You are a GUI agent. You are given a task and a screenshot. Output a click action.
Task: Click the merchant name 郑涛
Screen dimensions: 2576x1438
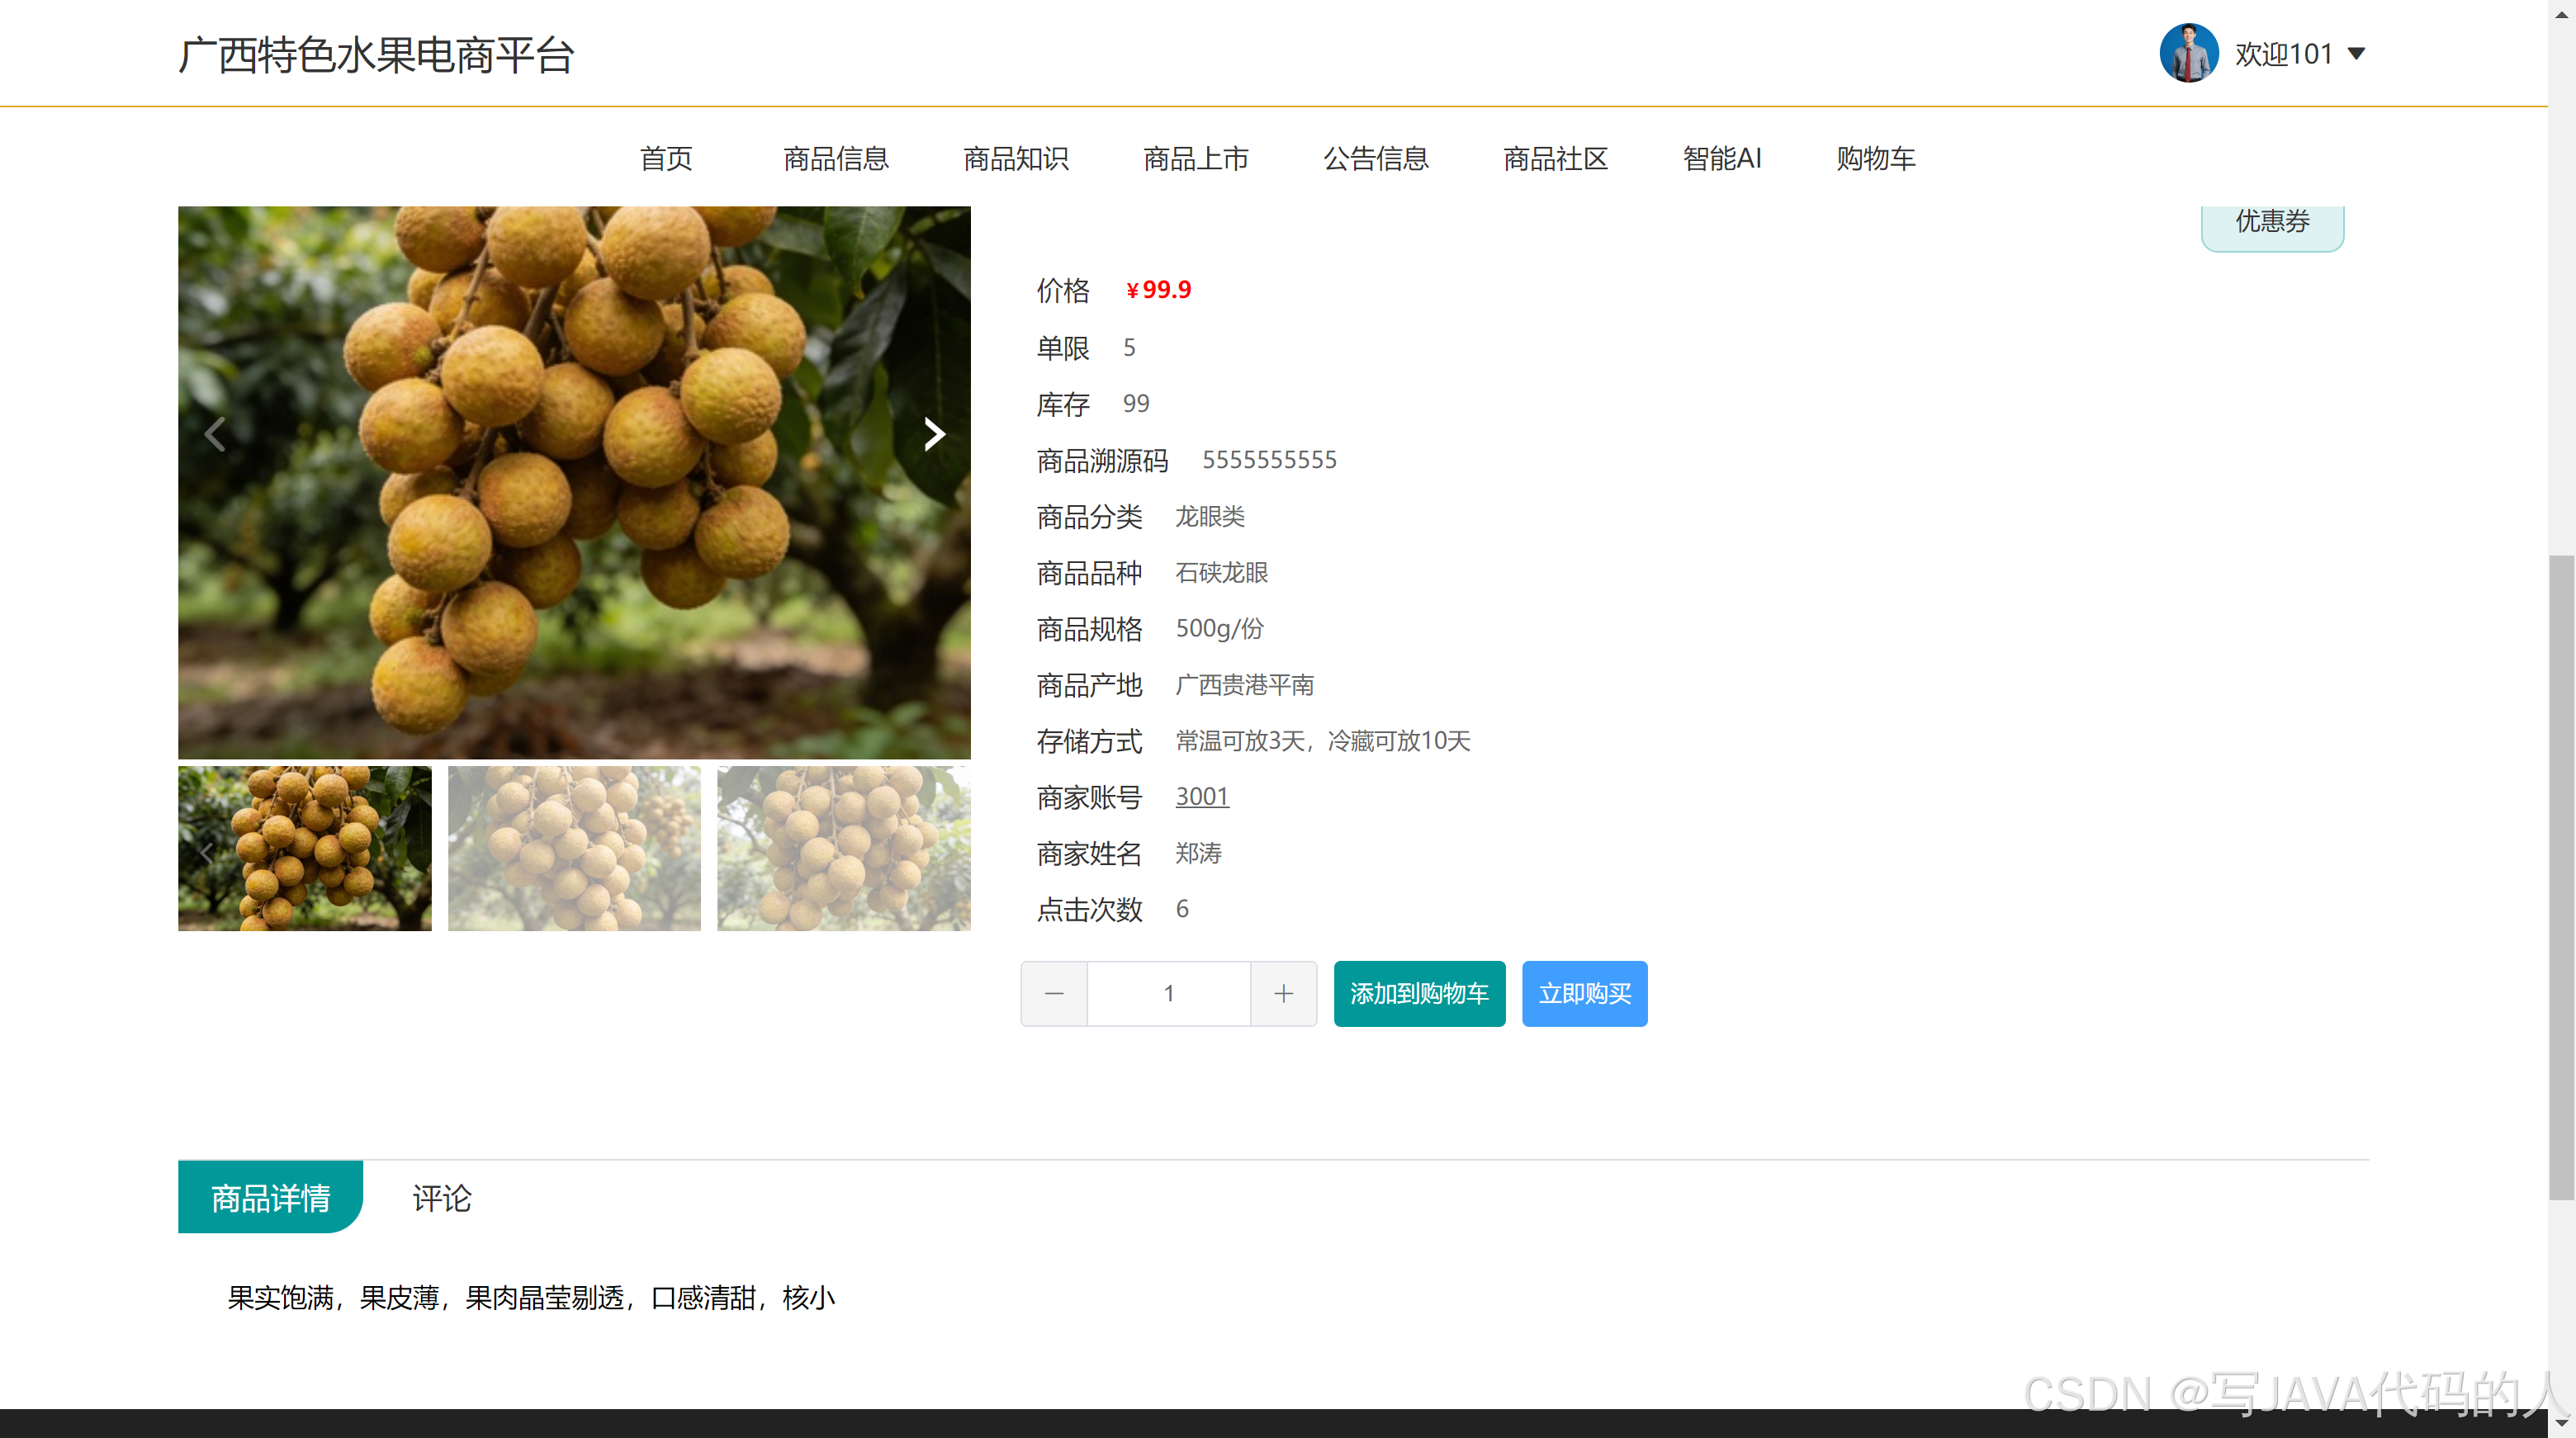coord(1198,852)
